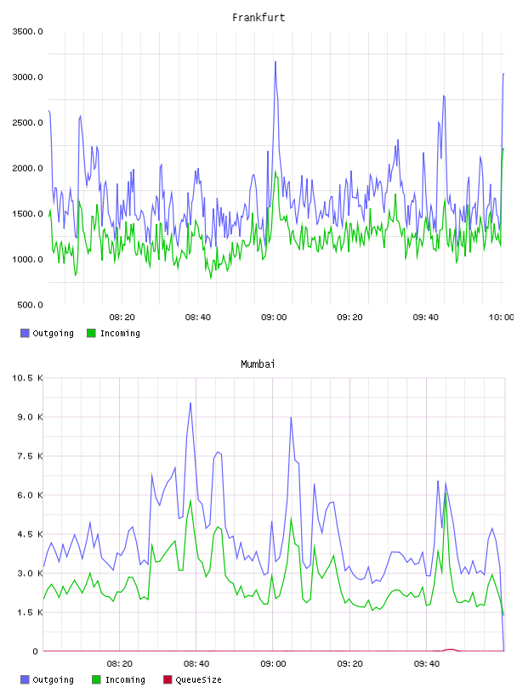Click the 09:00 time label in Mumbai chart
This screenshot has width=517, height=693.
273,664
